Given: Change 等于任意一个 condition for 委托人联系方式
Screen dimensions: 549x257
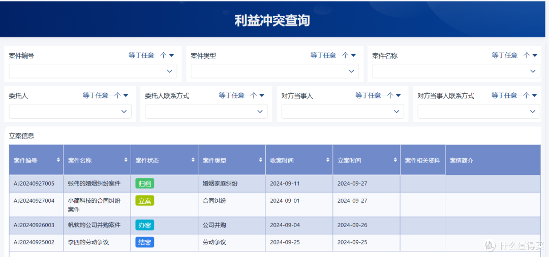Looking at the screenshot, I should pyautogui.click(x=241, y=95).
